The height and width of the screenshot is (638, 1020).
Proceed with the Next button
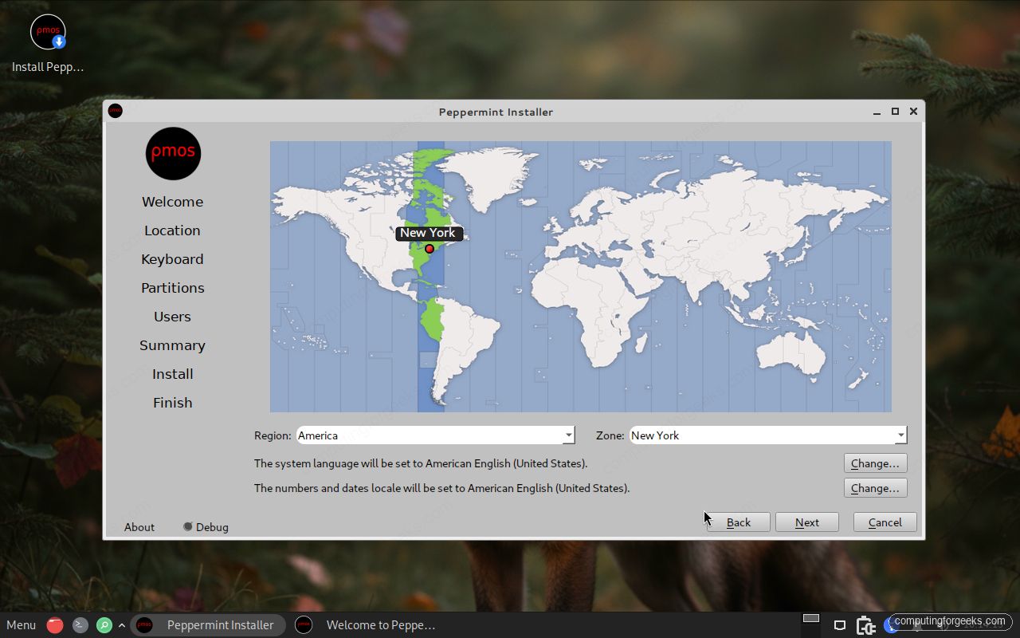tap(807, 522)
